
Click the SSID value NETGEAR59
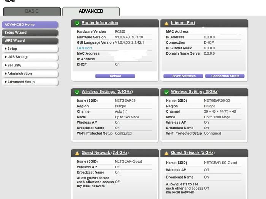coord(125,100)
